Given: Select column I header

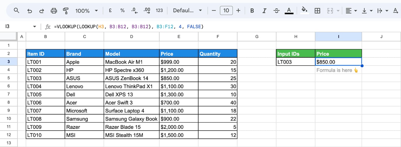Looking at the screenshot, I should coord(338,37).
